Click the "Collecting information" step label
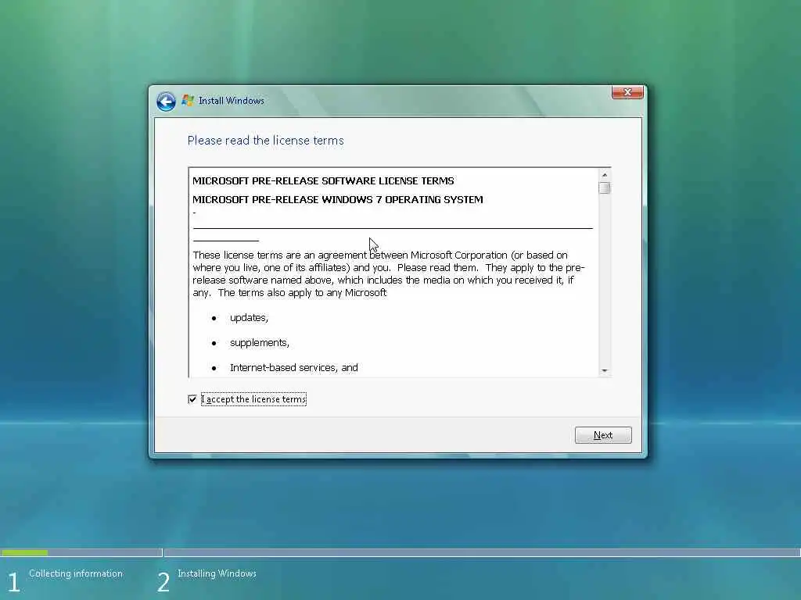Image resolution: width=801 pixels, height=600 pixels. click(x=76, y=573)
